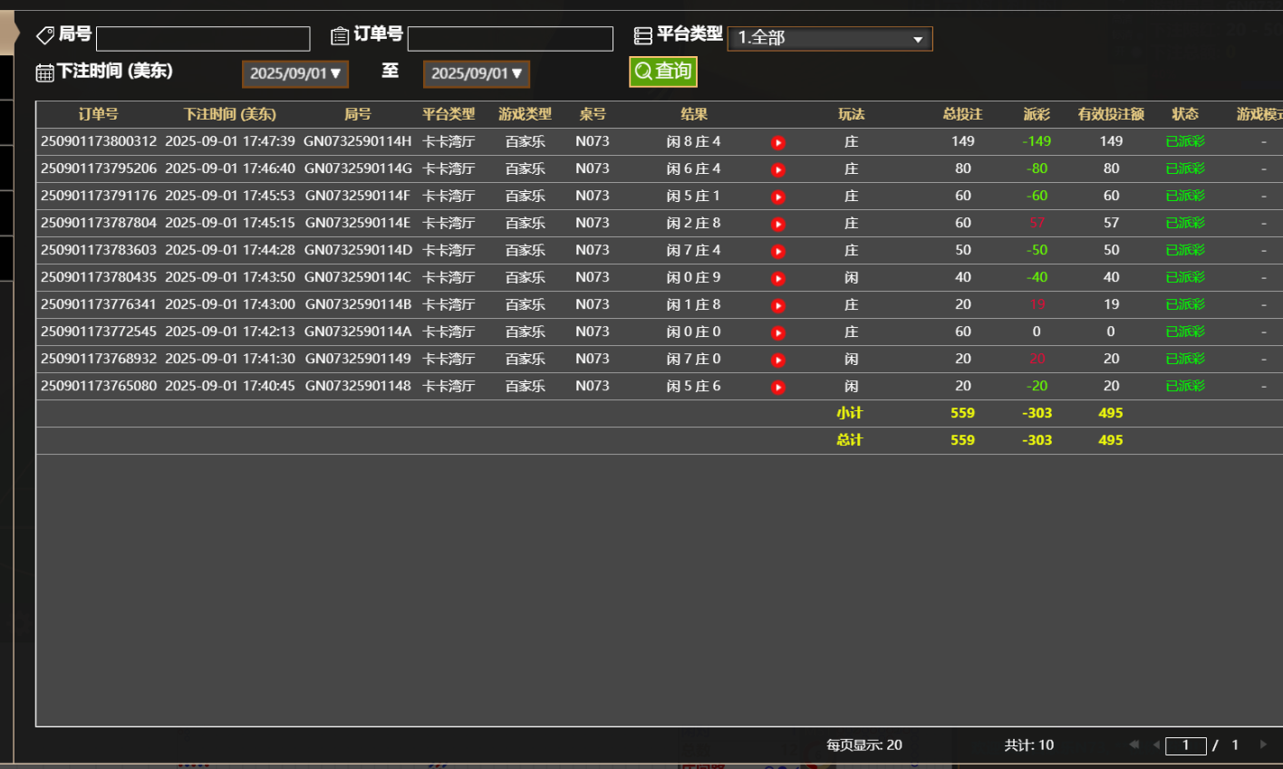Viewport: 1283px width, 769px height.
Task: Click the page number input box
Action: coord(1185,745)
